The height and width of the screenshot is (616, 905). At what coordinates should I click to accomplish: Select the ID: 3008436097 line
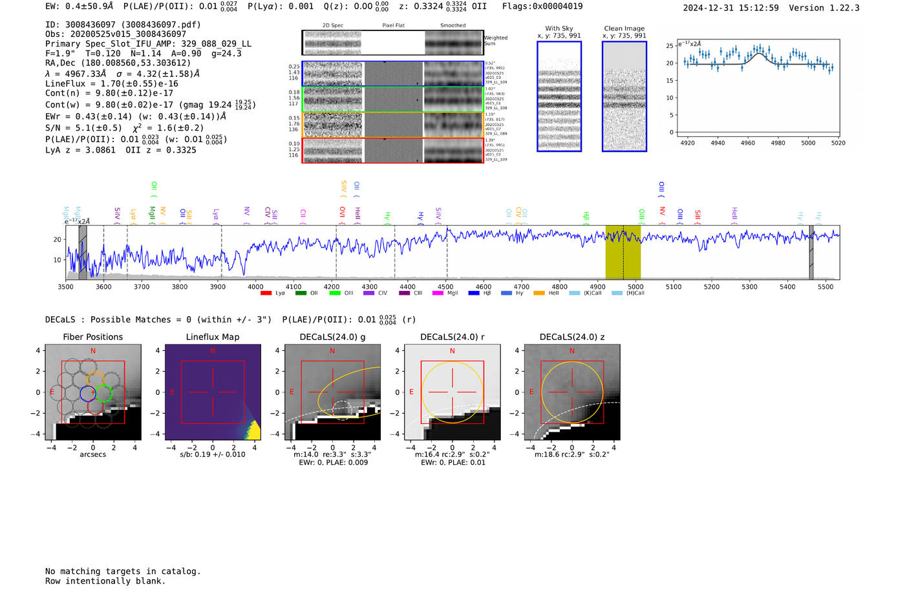click(123, 25)
